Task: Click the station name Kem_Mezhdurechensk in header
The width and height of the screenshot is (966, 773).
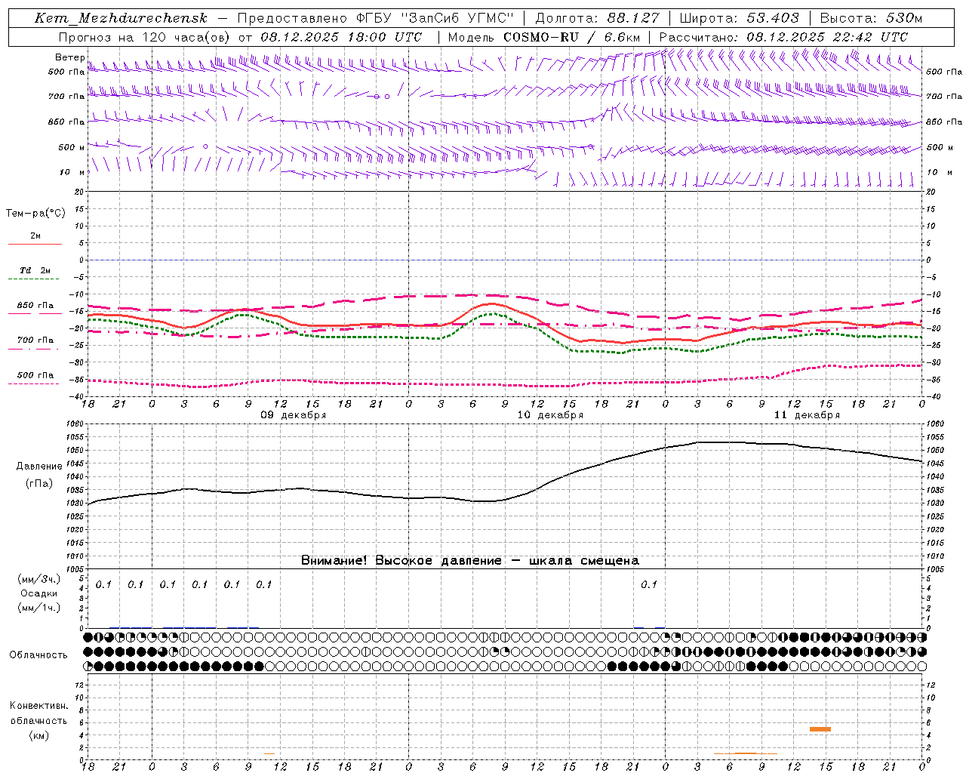Action: click(121, 18)
